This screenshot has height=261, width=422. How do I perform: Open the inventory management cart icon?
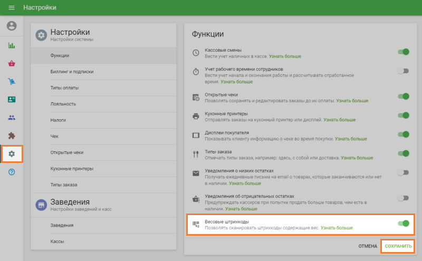[12, 82]
